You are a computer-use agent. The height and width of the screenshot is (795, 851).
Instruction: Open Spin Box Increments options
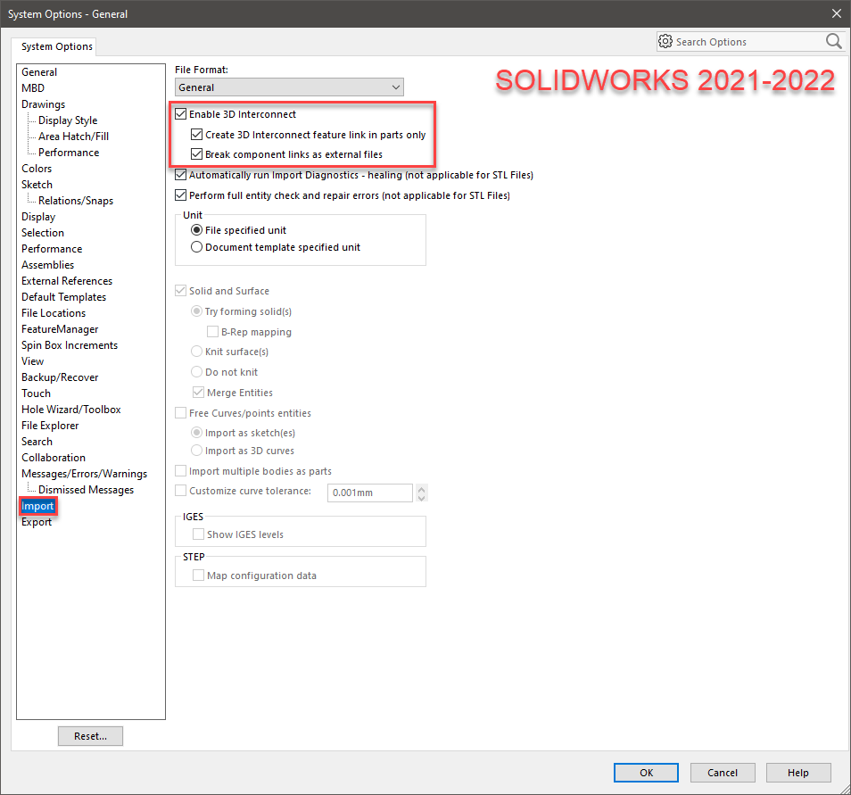[x=70, y=345]
